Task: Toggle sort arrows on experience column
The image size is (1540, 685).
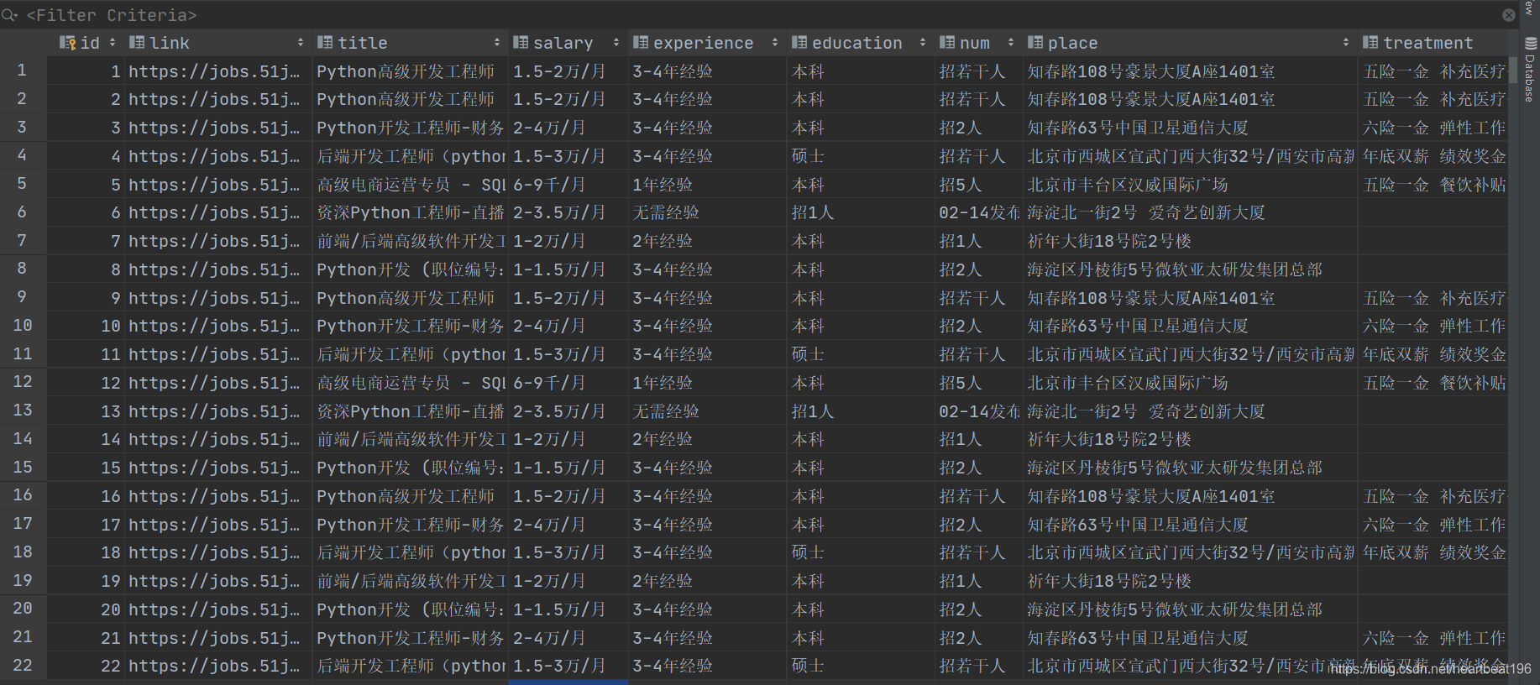Action: (774, 42)
